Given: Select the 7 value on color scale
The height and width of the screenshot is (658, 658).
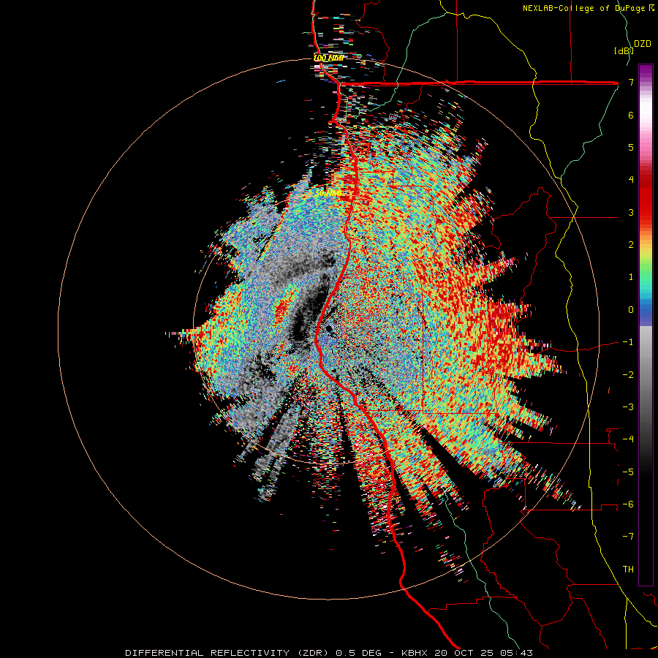Looking at the screenshot, I should click(631, 82).
